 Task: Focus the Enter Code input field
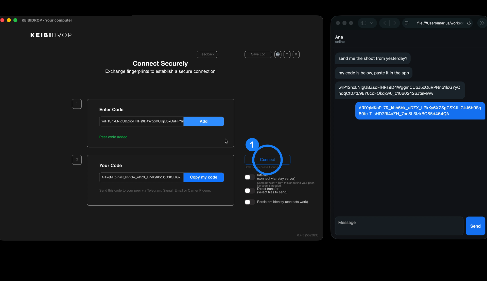click(x=142, y=122)
